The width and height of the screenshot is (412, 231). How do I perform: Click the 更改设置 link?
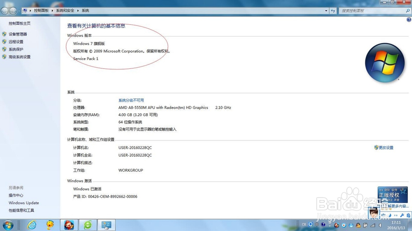pos(386,147)
